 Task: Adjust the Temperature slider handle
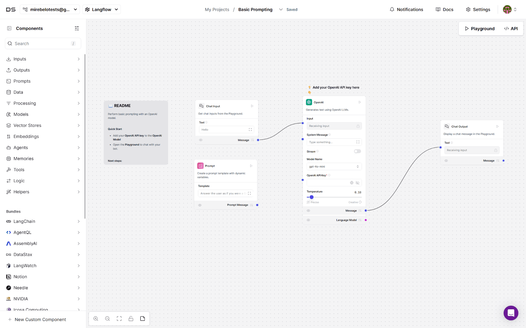click(312, 197)
